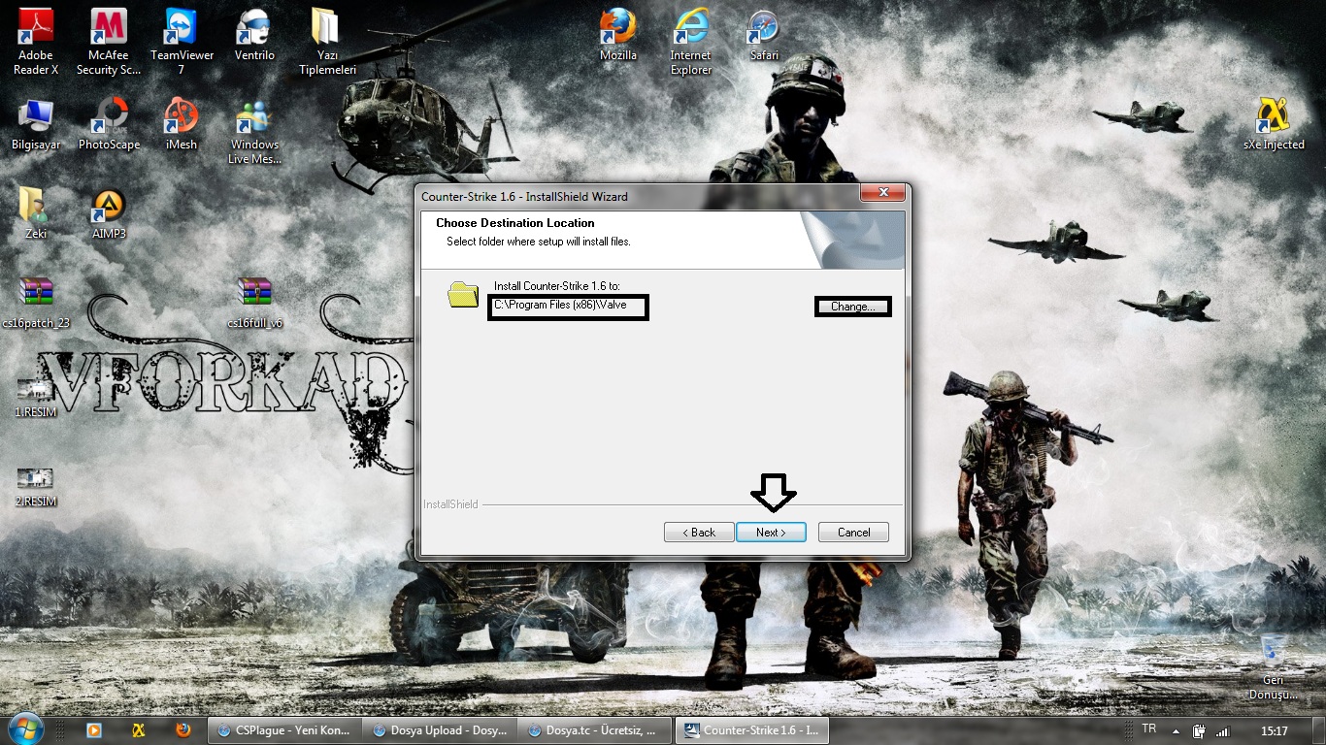
Task: Click Next to continue the installation
Action: 771,532
